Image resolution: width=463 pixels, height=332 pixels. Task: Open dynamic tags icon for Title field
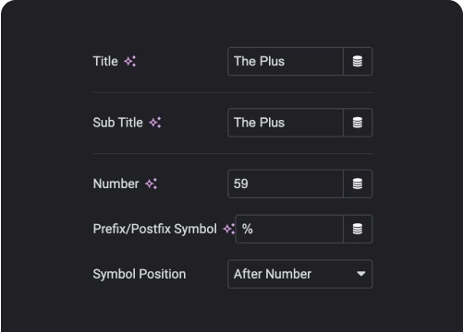pos(358,61)
